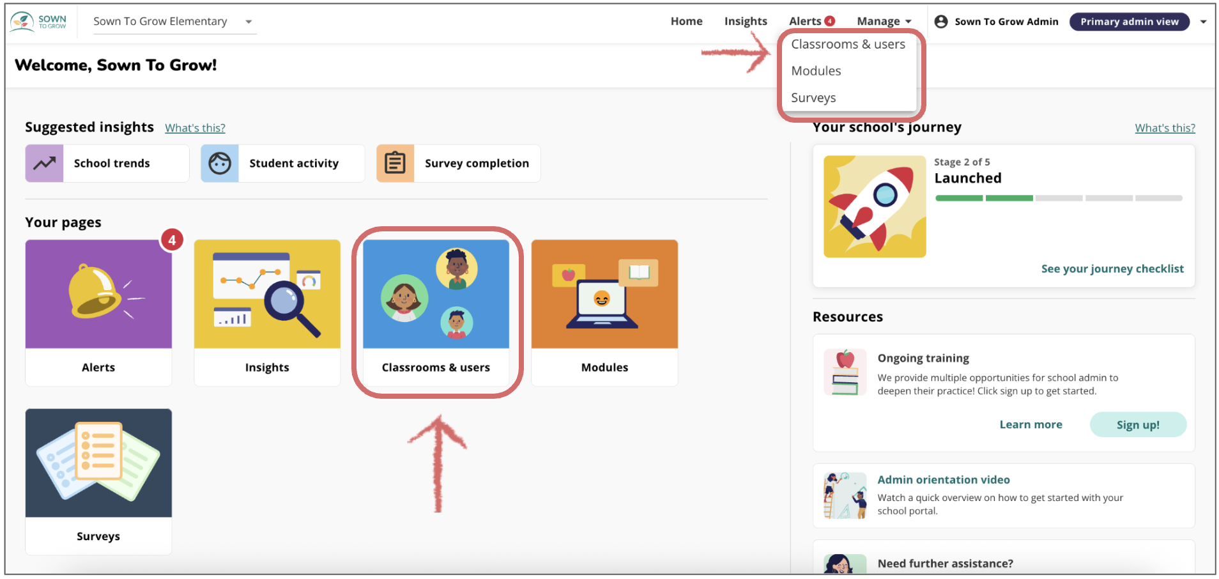Open Alerts in the top navigation

click(x=805, y=21)
